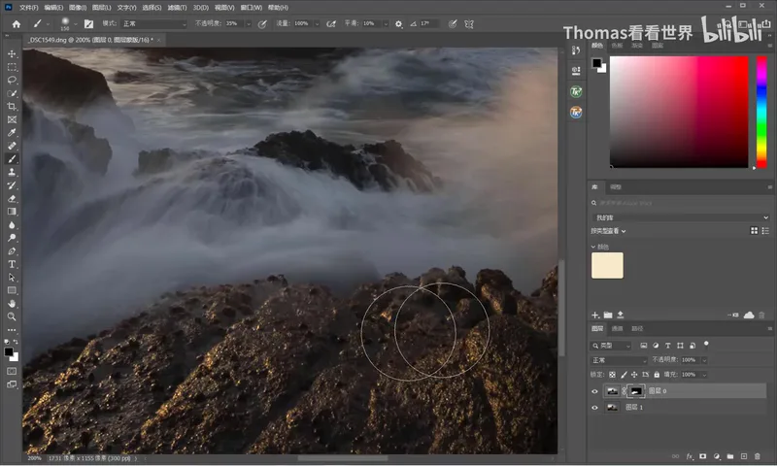Screen dimensions: 777x466
Task: Select the Eyedropper tool
Action: point(12,133)
